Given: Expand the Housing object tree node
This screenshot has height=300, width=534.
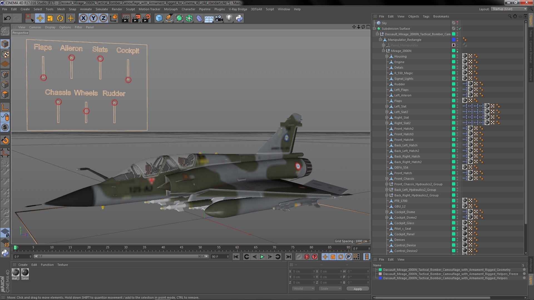Looking at the screenshot, I should coord(387,56).
